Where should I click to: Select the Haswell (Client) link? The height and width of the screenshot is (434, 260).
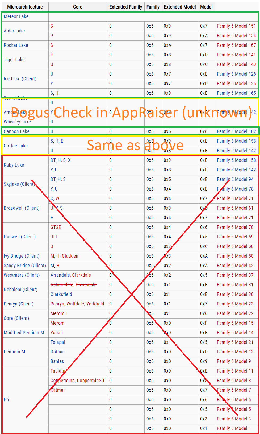(x=20, y=237)
